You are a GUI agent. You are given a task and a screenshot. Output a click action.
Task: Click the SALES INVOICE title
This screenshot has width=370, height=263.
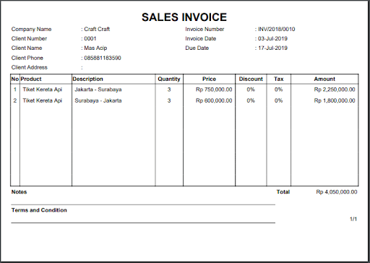[x=184, y=17]
